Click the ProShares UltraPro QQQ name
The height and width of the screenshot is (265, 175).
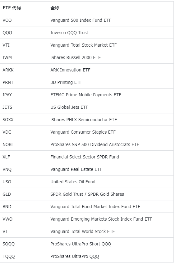(75, 256)
